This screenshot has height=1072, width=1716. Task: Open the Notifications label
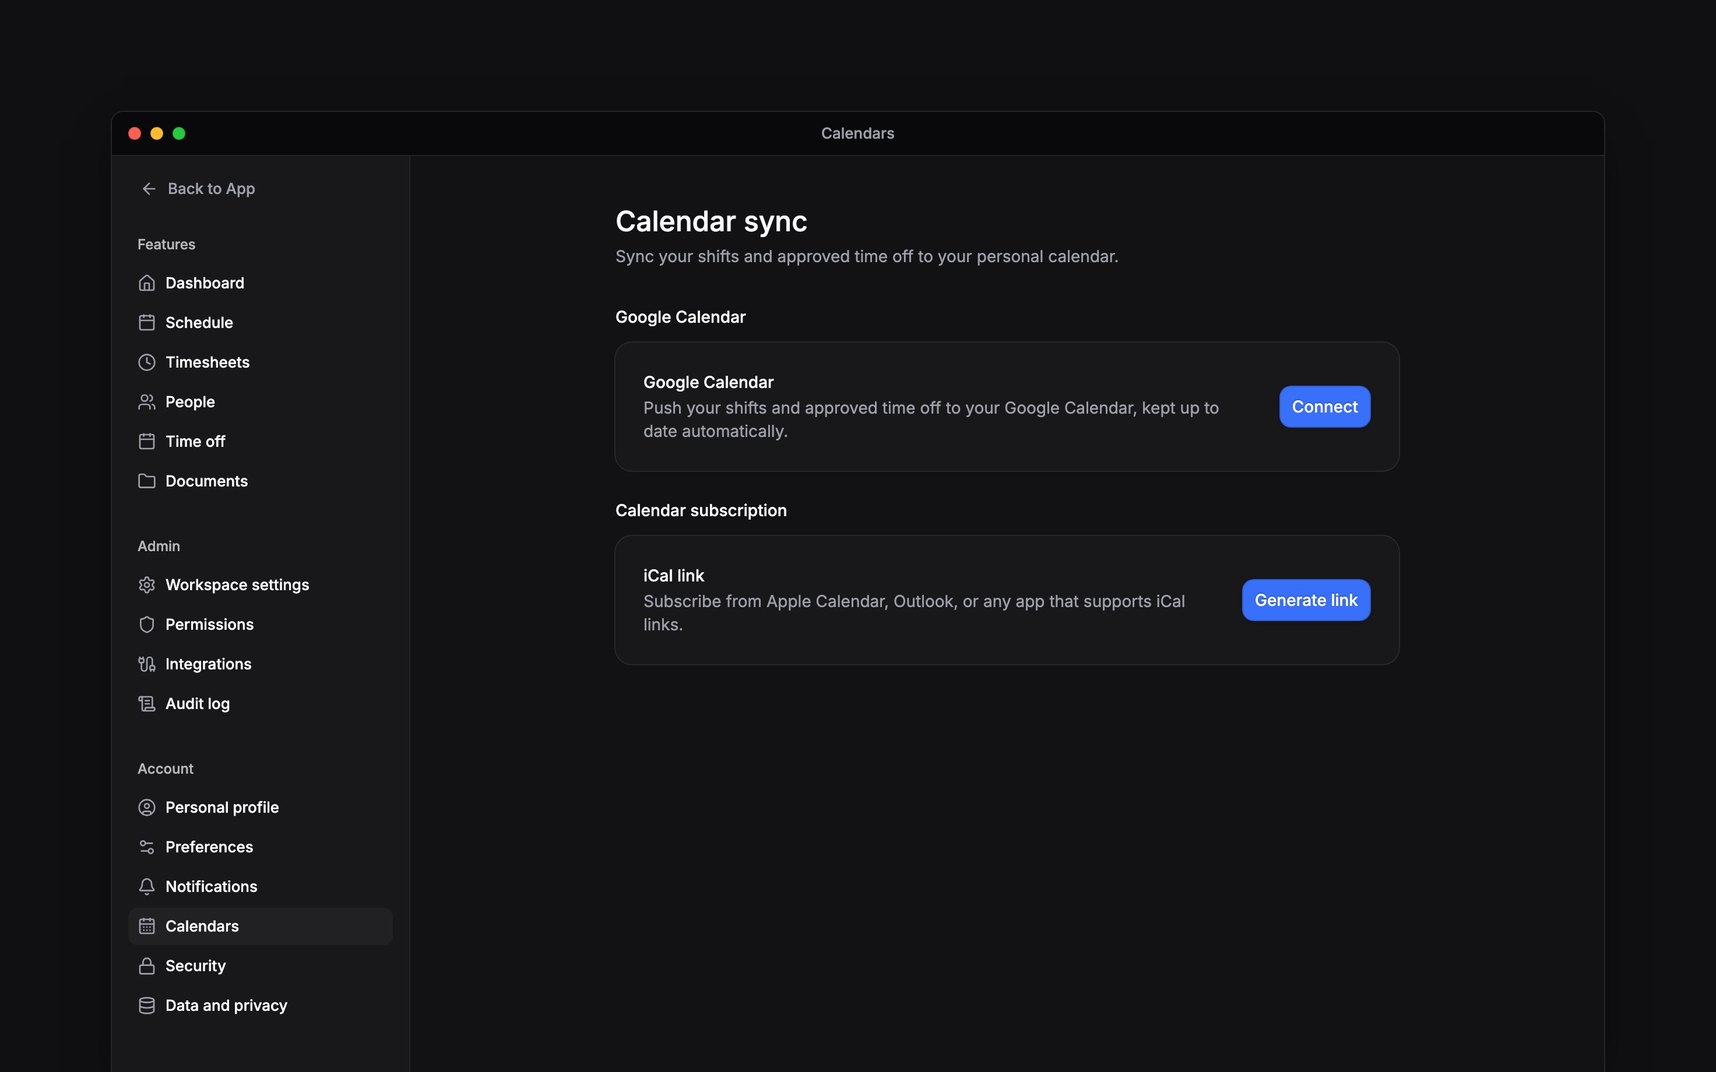click(x=212, y=887)
